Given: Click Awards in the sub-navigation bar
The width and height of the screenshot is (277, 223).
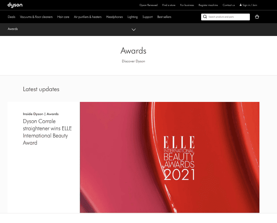Looking at the screenshot, I should coord(13,29).
